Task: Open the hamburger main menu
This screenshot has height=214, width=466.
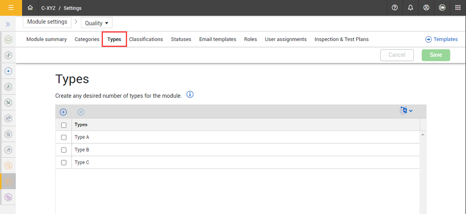Action: [11, 8]
